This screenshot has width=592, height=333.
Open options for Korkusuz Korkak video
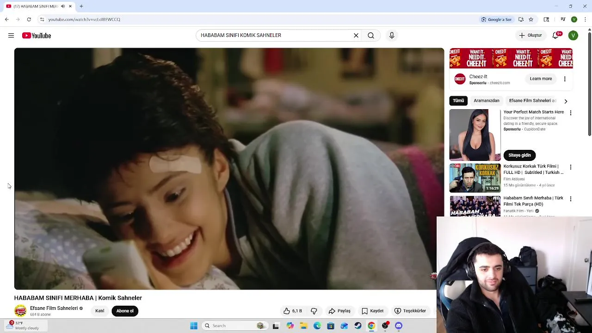click(x=571, y=167)
